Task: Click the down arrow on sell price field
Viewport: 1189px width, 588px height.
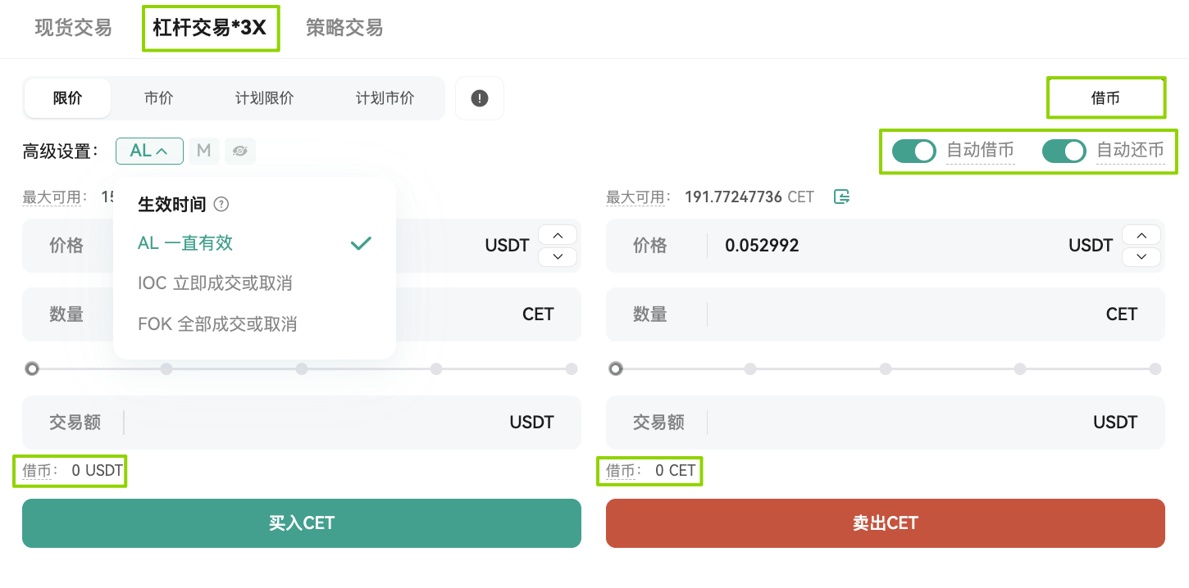Action: coord(1141,256)
